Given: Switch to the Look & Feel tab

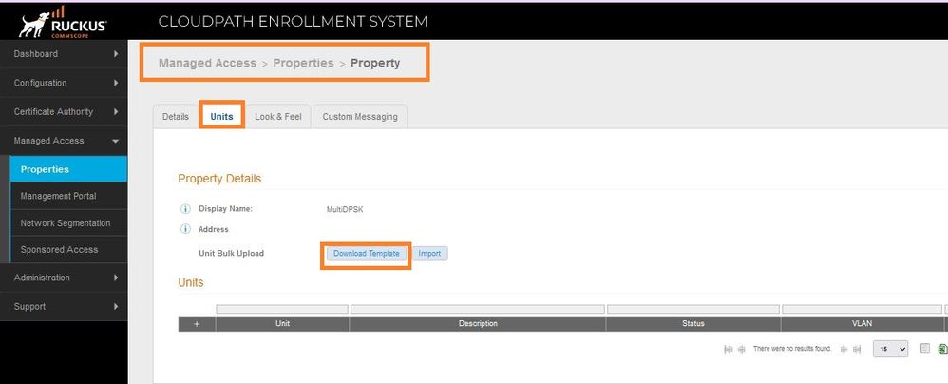Looking at the screenshot, I should tap(277, 117).
